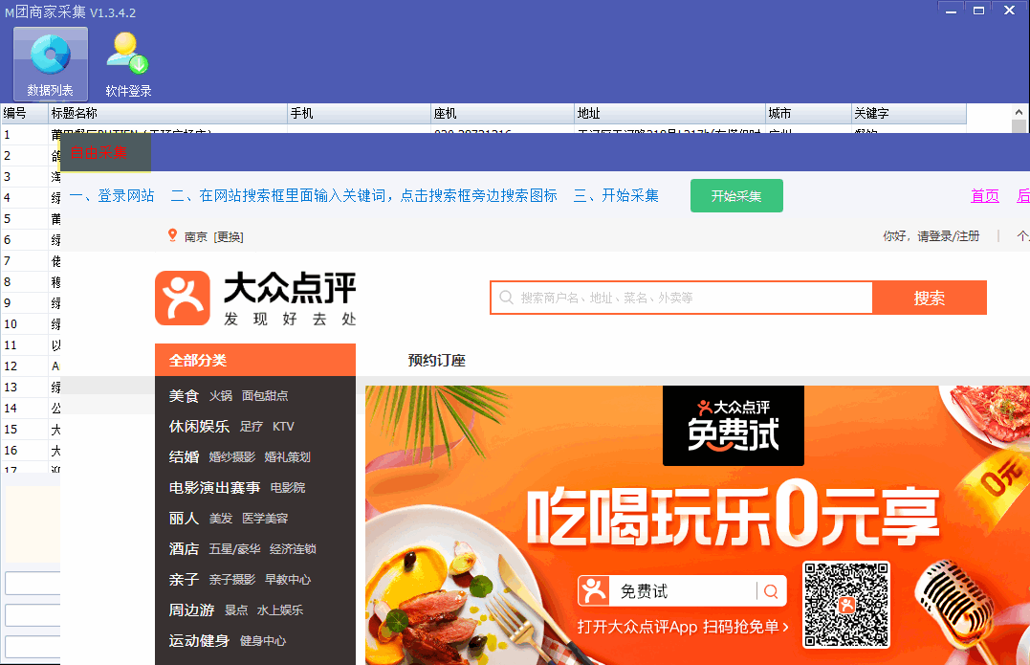
Task: Click the 城市 column header
Action: point(808,114)
